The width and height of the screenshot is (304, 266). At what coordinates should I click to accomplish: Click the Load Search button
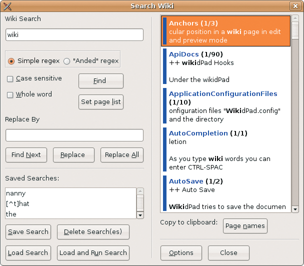pos(28,253)
